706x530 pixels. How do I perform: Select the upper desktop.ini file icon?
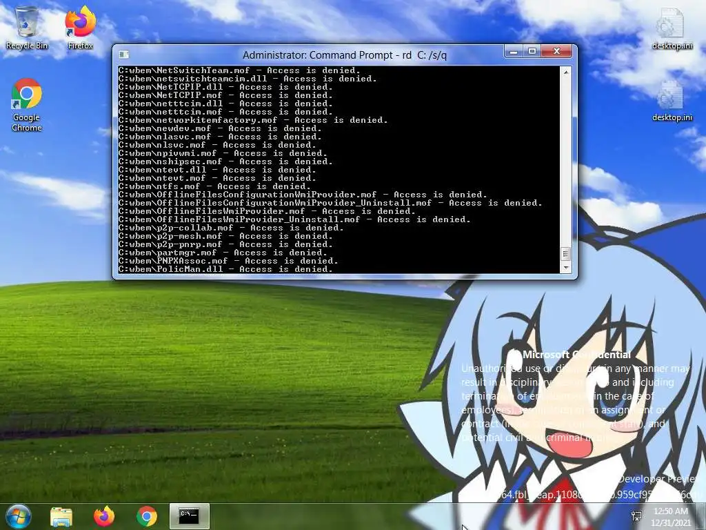pos(672,28)
